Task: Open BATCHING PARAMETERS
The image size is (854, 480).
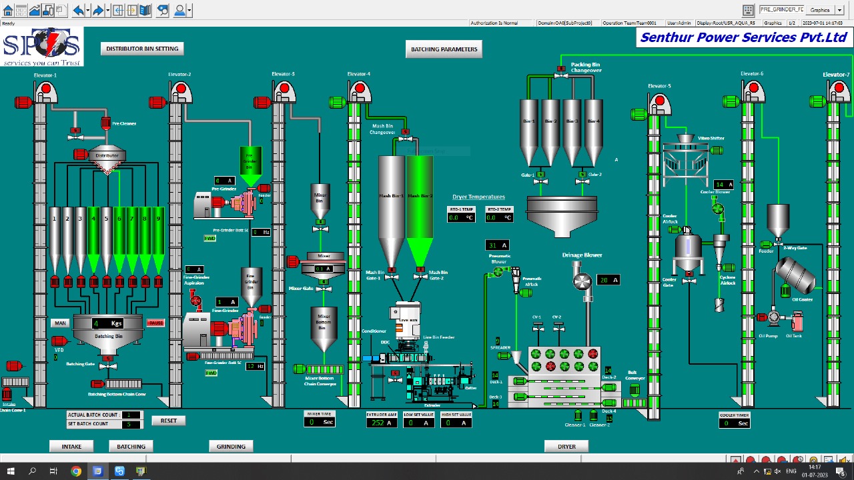Action: pyautogui.click(x=444, y=49)
